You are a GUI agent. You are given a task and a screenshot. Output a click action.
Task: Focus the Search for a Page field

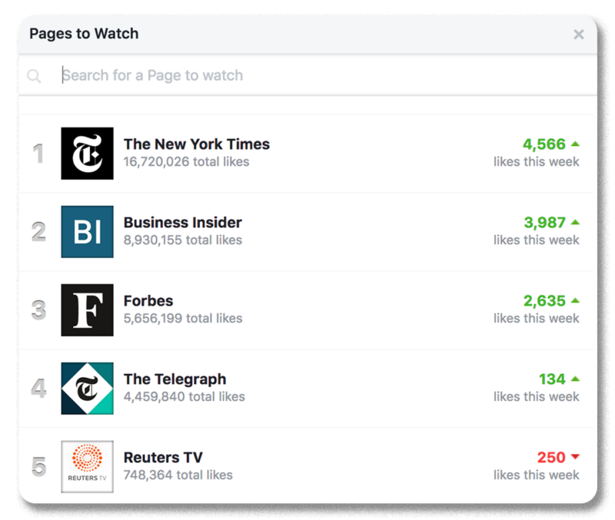307,75
